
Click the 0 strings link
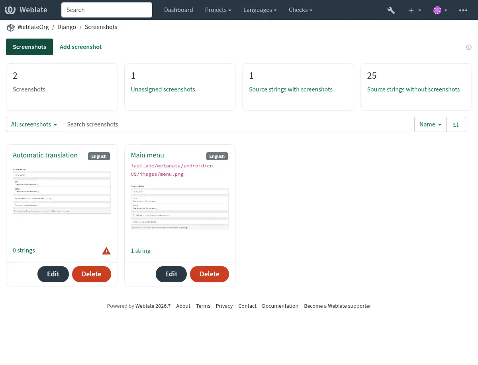[24, 250]
